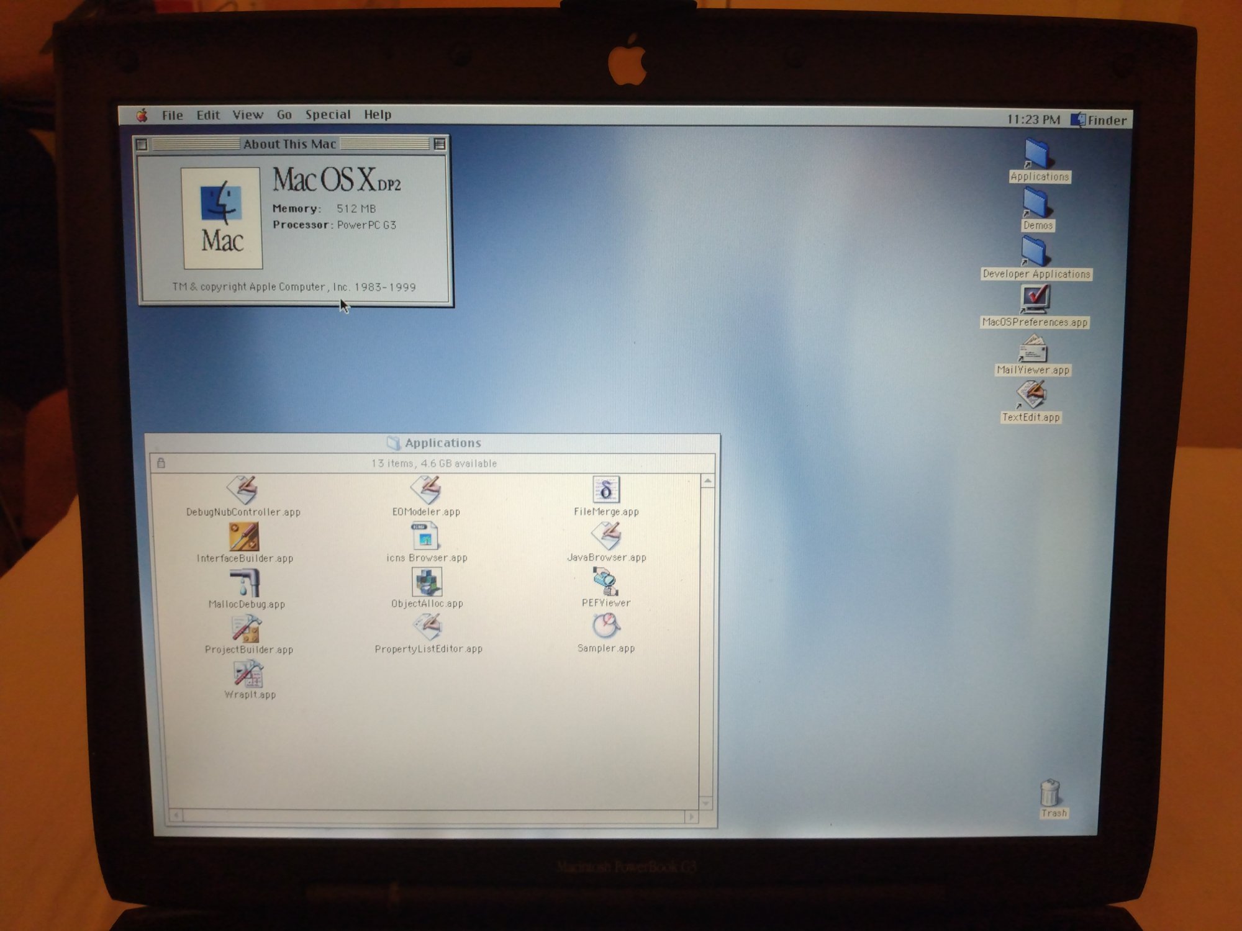Select the EOModeler.app icon
This screenshot has height=931, width=1242.
[427, 490]
